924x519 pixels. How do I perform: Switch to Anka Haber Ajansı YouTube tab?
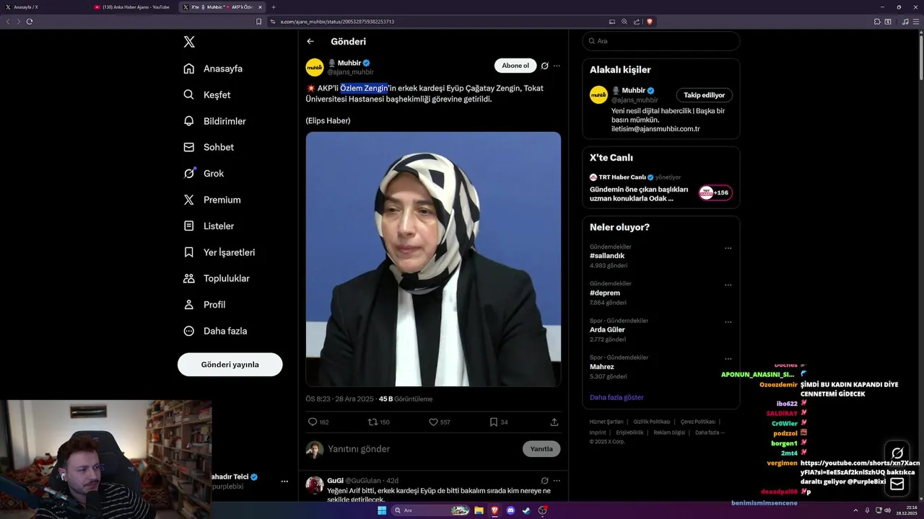[x=133, y=6]
